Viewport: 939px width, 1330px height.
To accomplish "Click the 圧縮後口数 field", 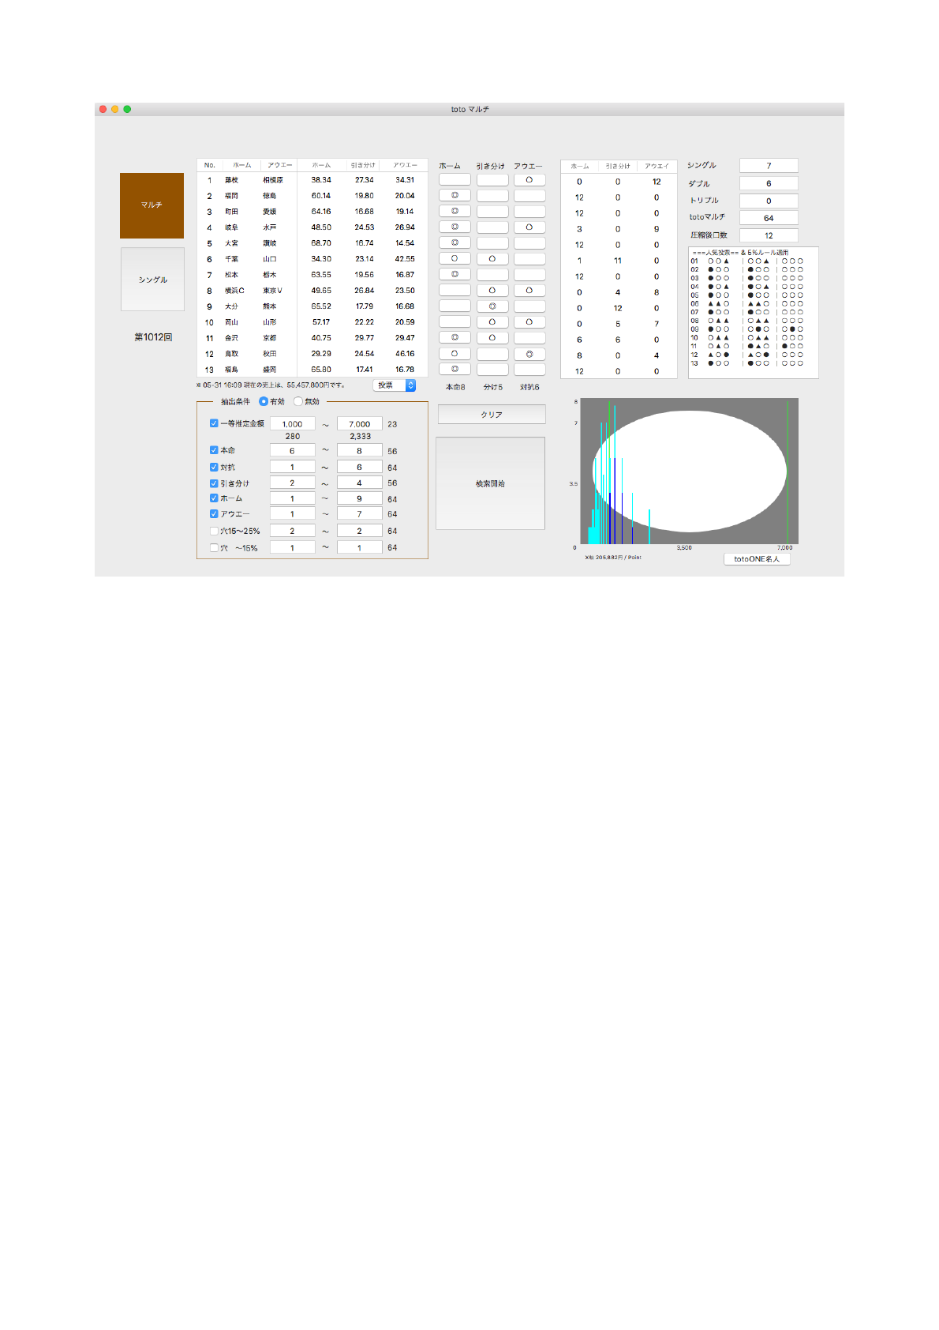I will click(769, 235).
